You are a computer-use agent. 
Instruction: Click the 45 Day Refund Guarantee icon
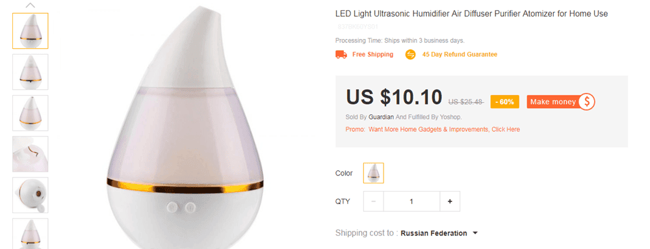click(x=410, y=55)
